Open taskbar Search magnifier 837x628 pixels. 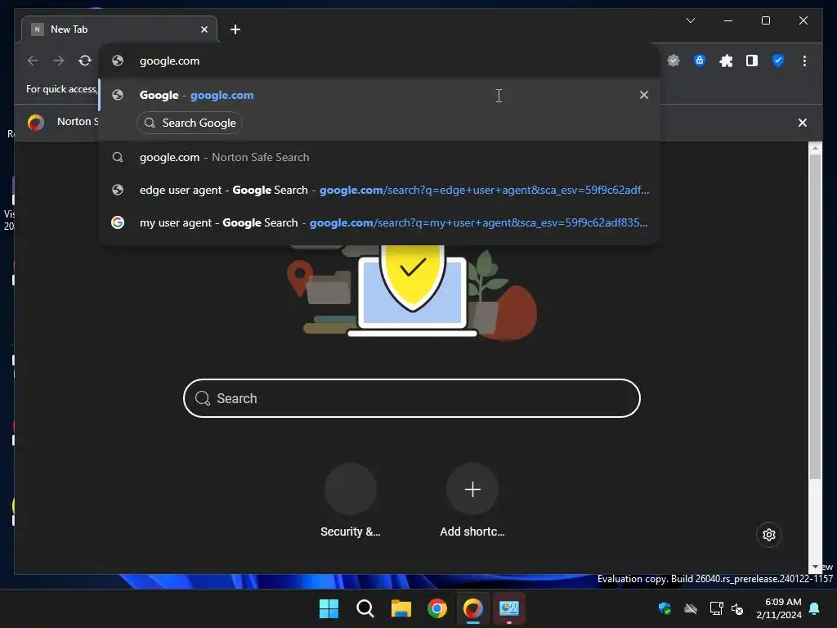365,608
